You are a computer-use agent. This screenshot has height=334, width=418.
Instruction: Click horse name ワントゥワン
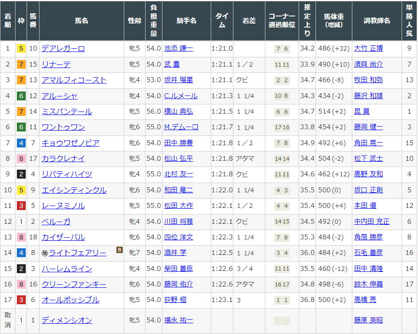click(x=63, y=127)
